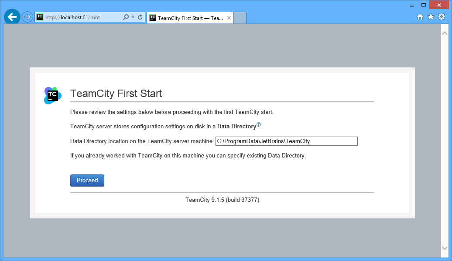452x261 pixels.
Task: Open the address bar autocomplete dropdown arrow
Action: click(133, 17)
